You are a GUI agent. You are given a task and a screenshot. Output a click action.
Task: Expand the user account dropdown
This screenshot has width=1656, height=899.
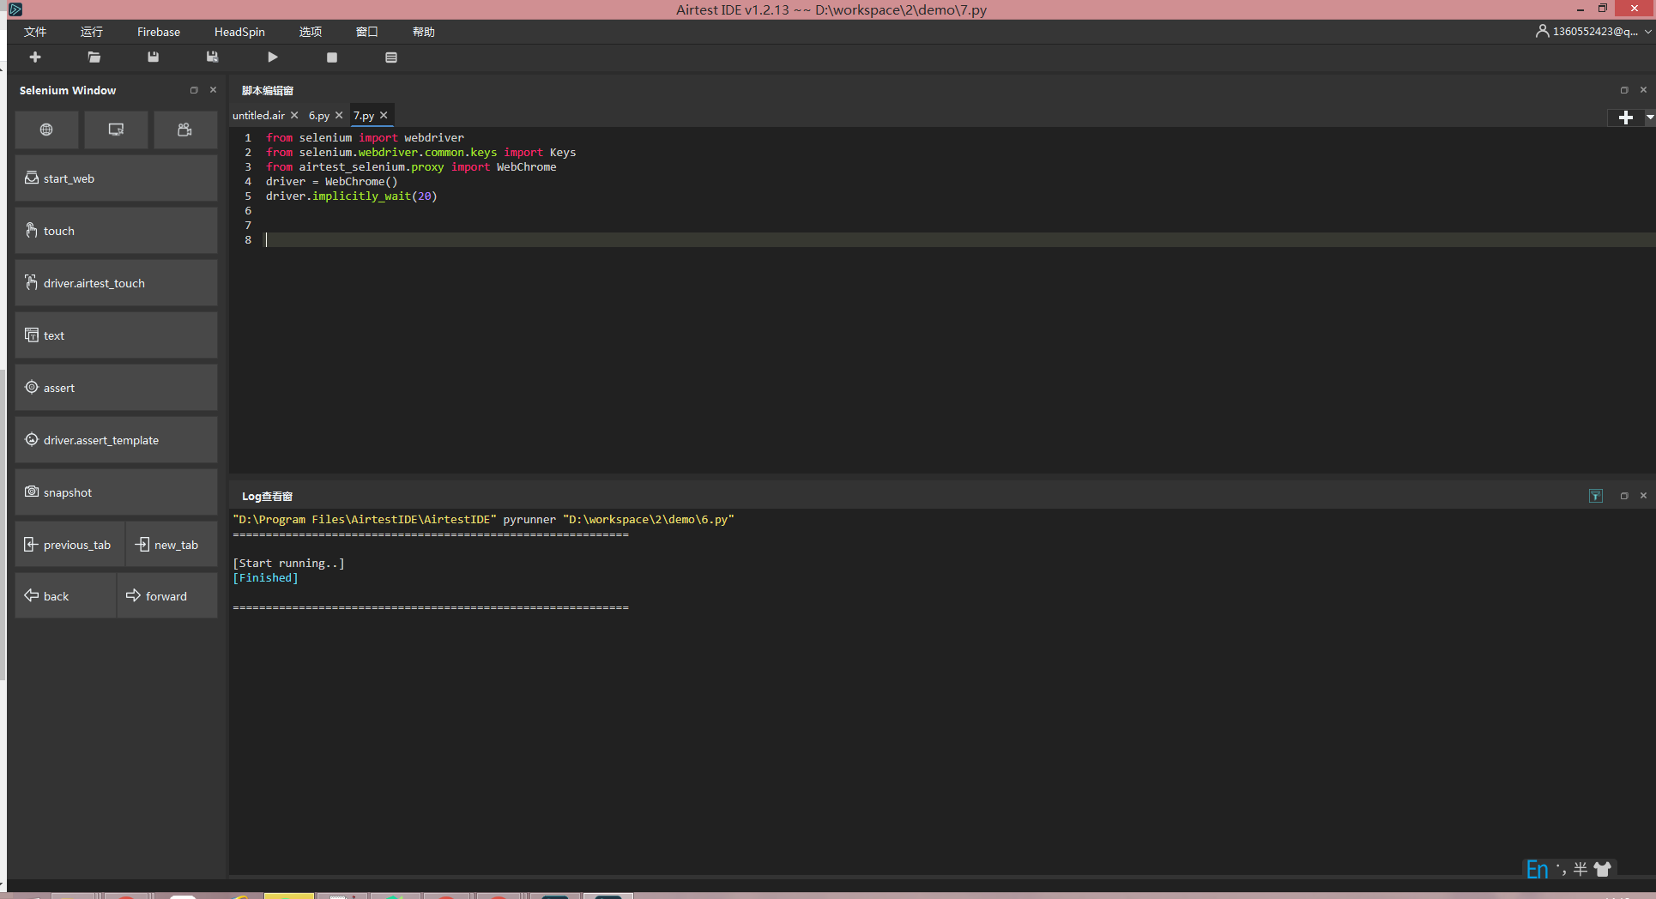click(x=1648, y=32)
